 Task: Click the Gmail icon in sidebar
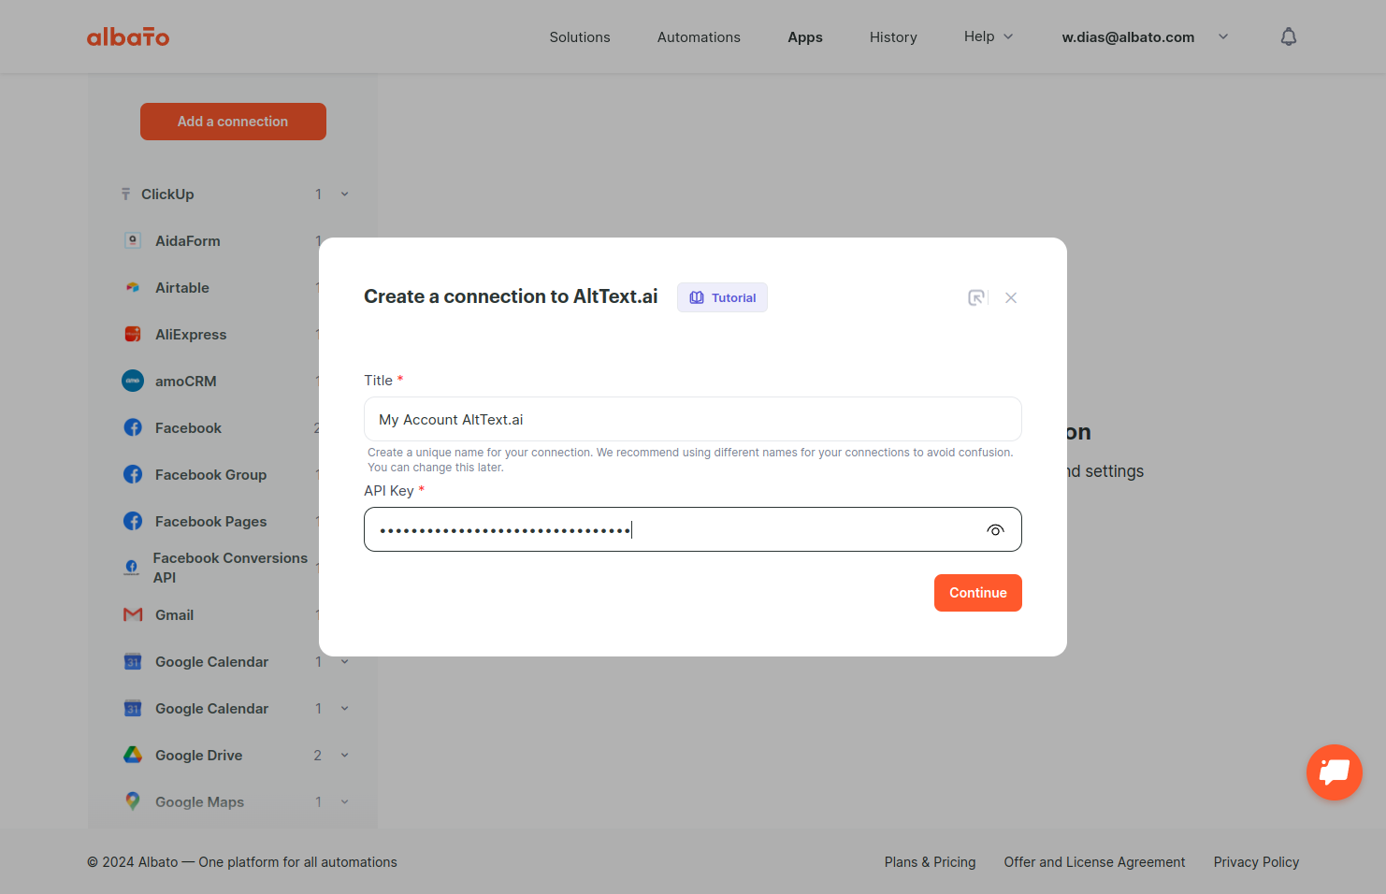pos(133,614)
